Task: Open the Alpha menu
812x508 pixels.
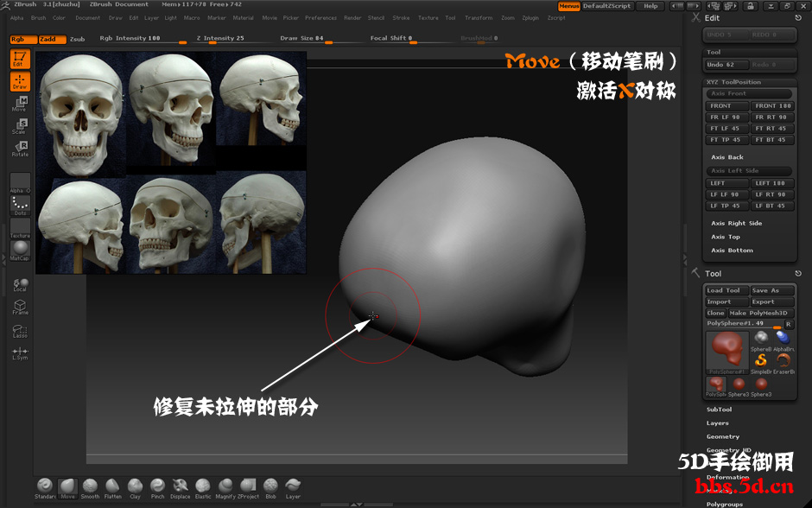Action: point(17,17)
